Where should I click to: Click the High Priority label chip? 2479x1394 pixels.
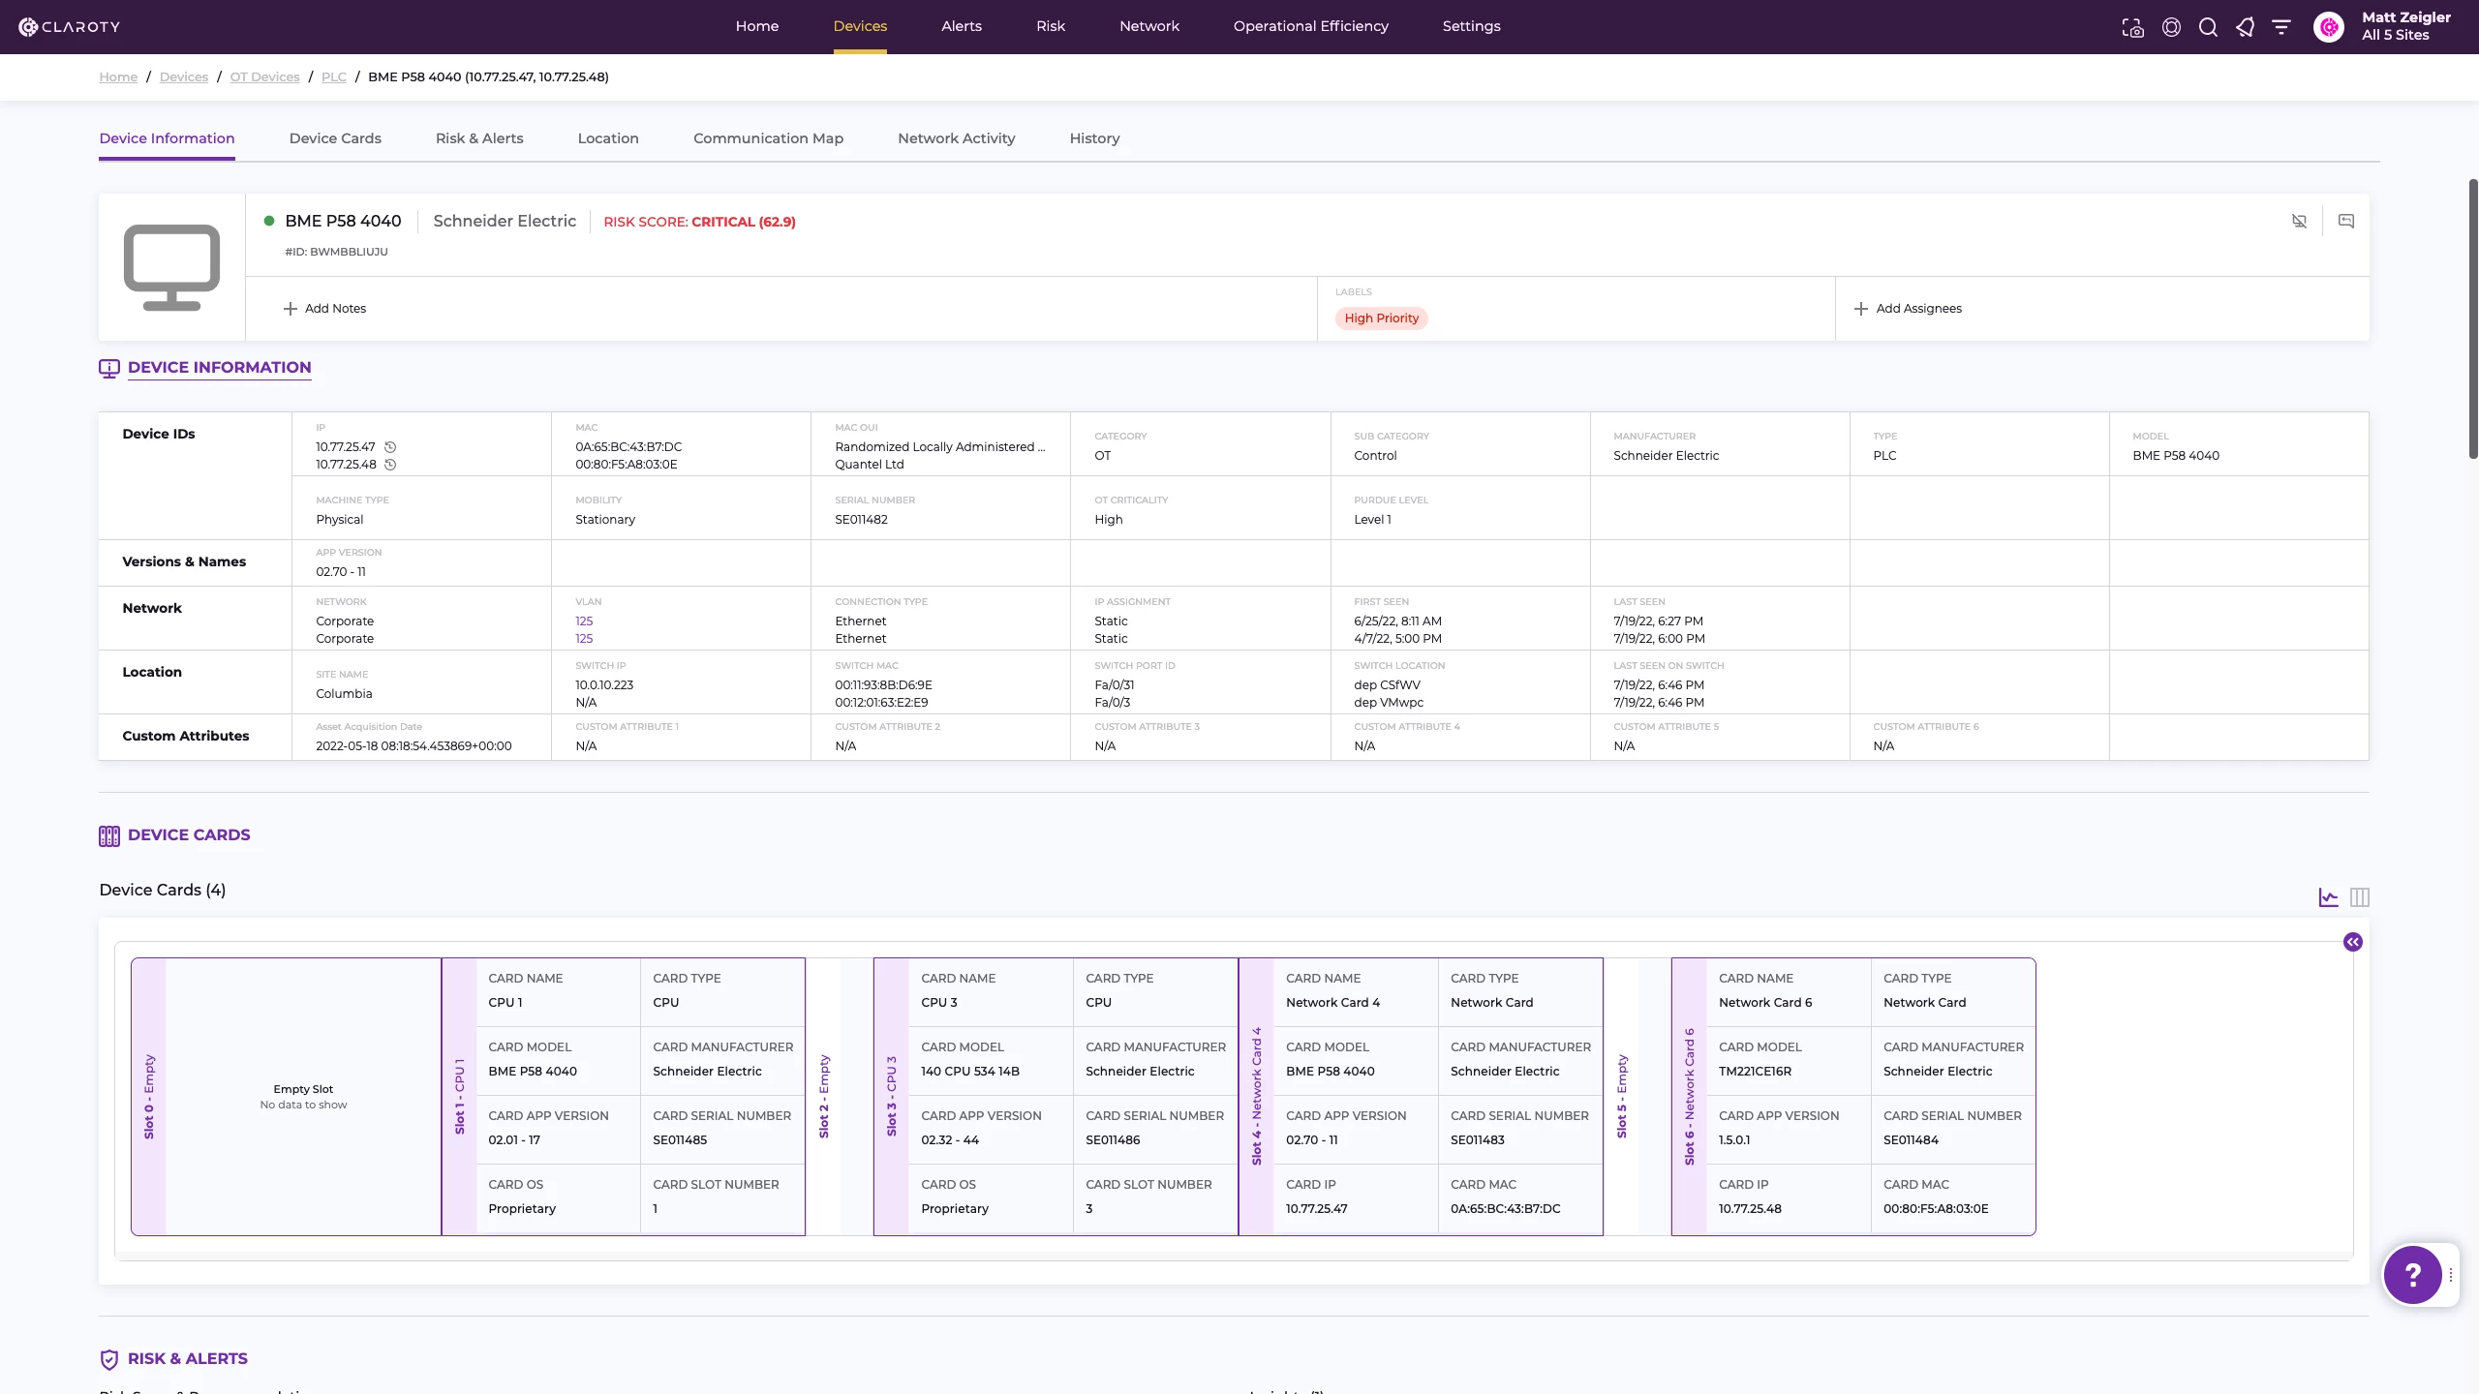(1381, 318)
